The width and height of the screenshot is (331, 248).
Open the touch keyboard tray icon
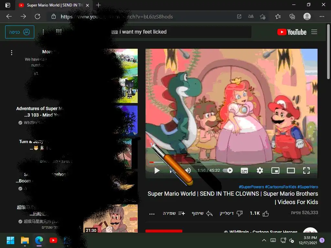click(x=273, y=240)
